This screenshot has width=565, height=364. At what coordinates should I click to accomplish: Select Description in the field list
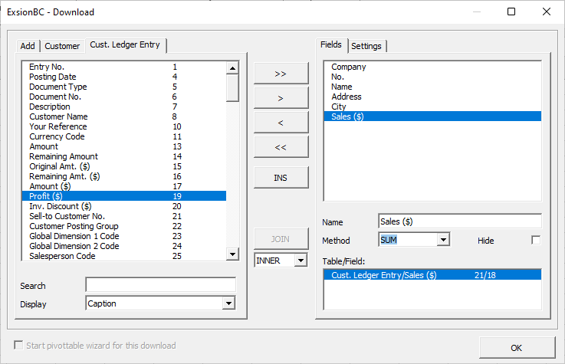click(123, 107)
